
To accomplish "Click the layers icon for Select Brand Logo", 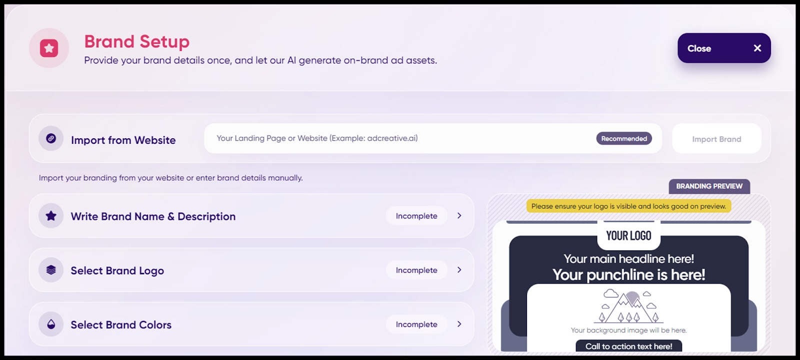I will pos(51,270).
